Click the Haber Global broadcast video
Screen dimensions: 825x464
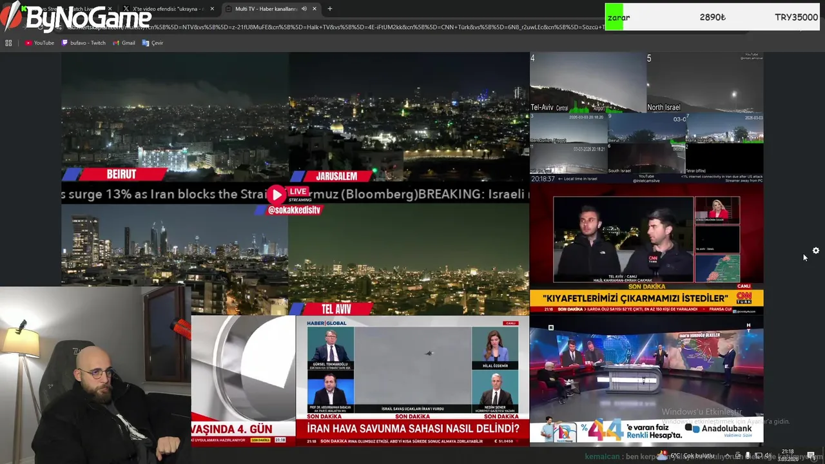pyautogui.click(x=412, y=381)
